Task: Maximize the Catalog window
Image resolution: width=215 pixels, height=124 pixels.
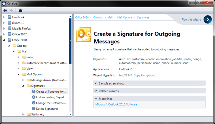Action: 199,2
